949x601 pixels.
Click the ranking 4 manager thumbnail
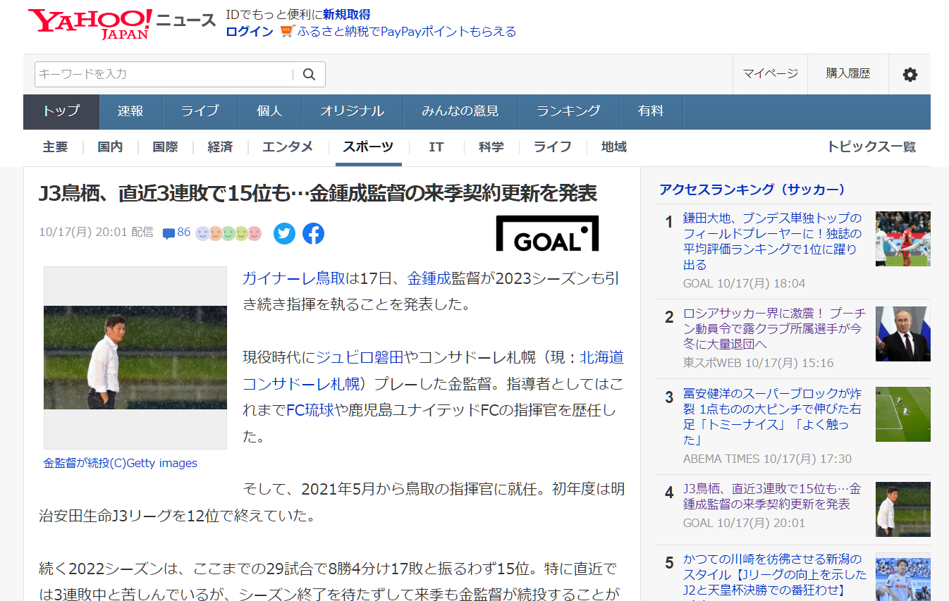(x=903, y=509)
